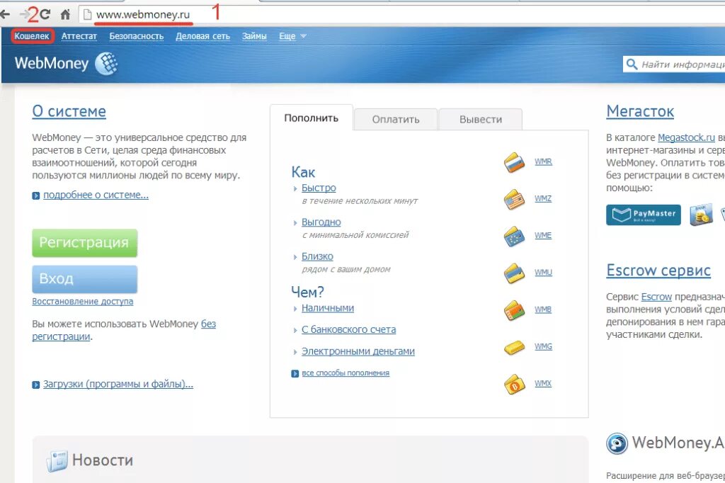Open подробнее о системе link
The height and width of the screenshot is (483, 725).
(x=96, y=195)
